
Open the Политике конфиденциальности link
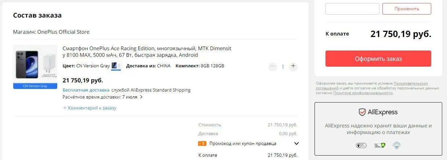(x=363, y=93)
